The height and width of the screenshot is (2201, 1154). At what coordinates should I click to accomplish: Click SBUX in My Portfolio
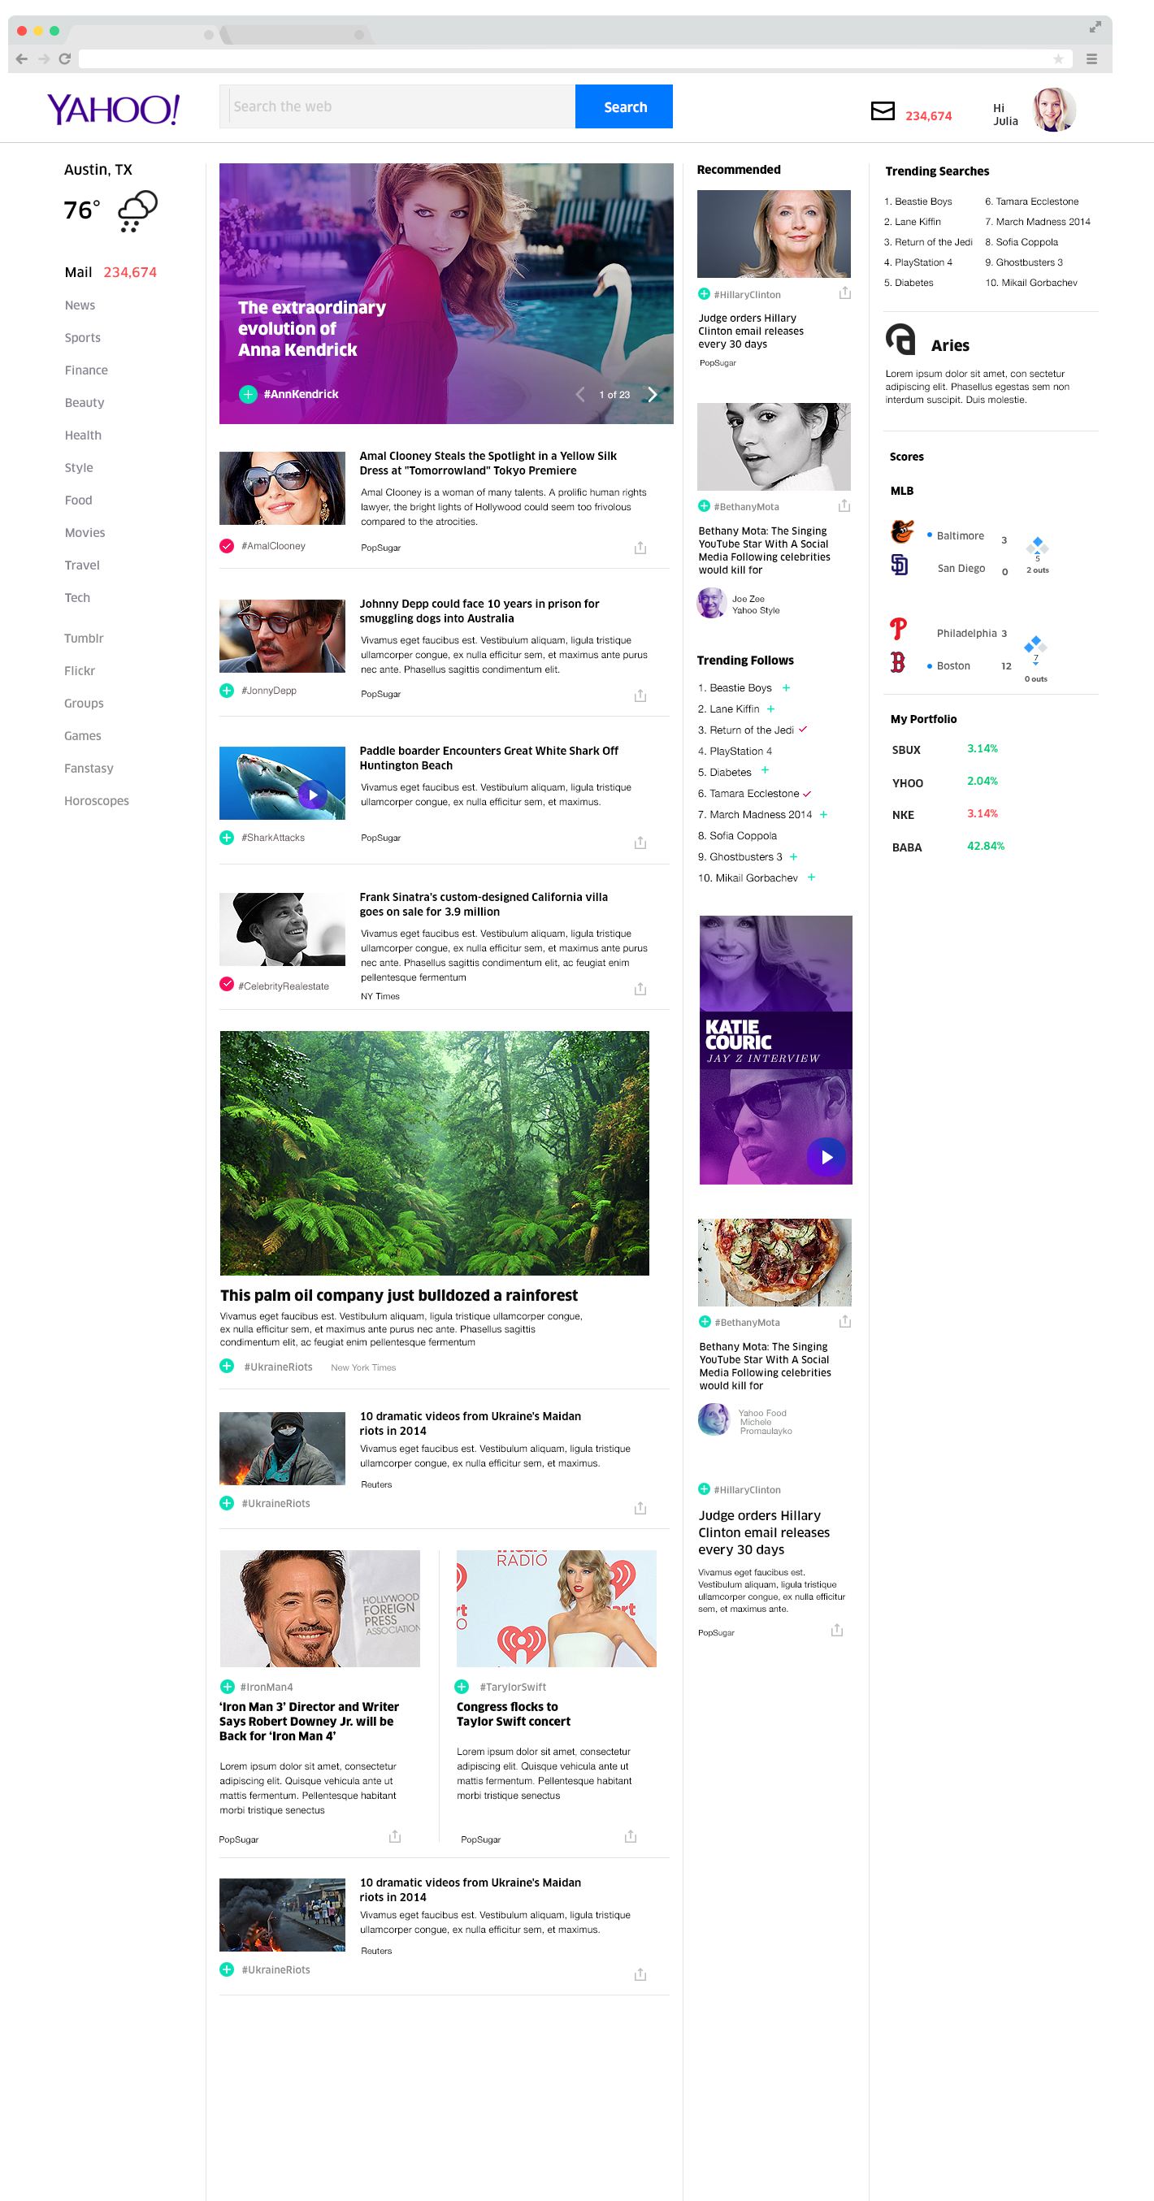point(906,750)
